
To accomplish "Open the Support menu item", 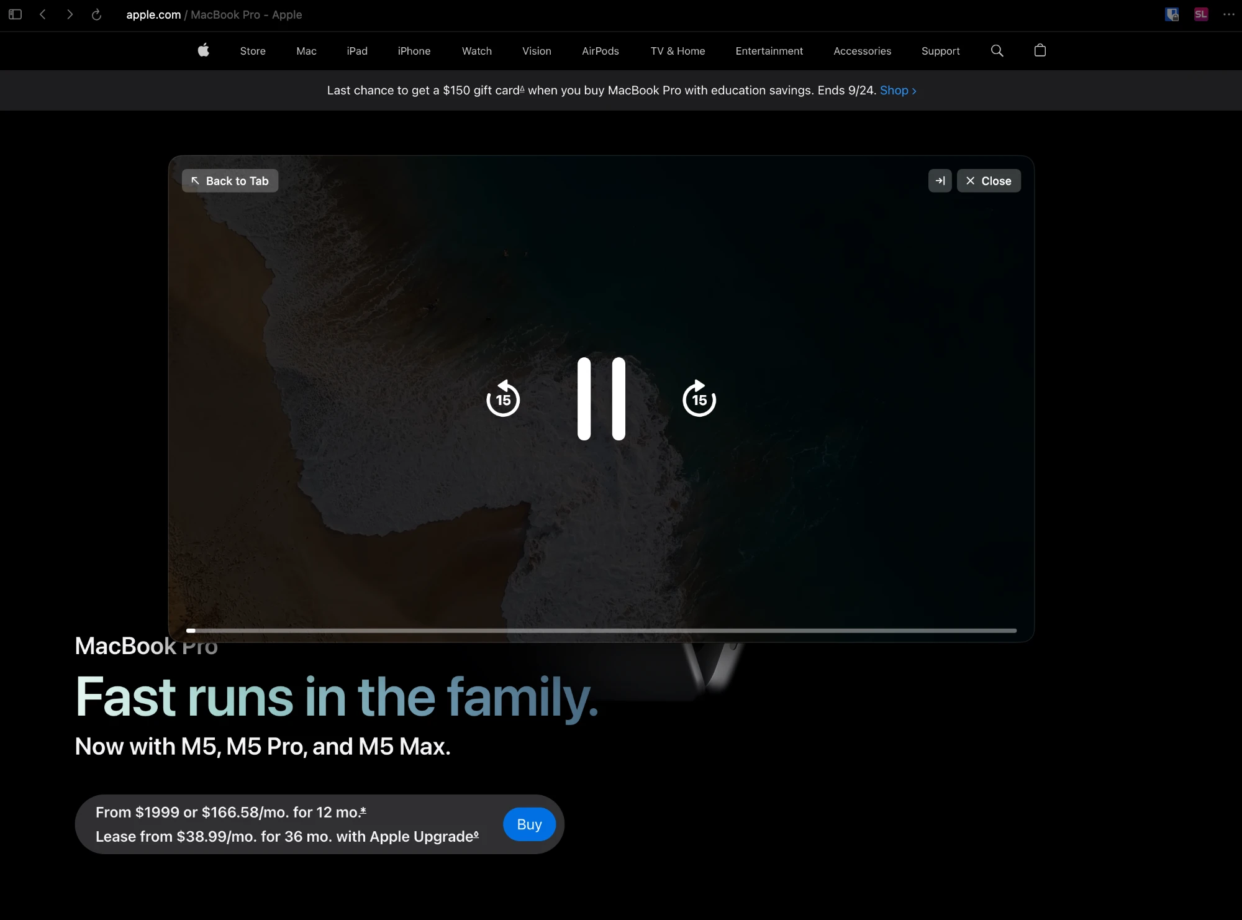I will pyautogui.click(x=940, y=51).
